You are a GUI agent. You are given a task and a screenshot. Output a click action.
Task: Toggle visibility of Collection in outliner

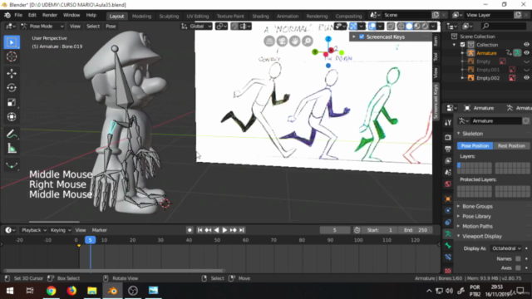[526, 44]
